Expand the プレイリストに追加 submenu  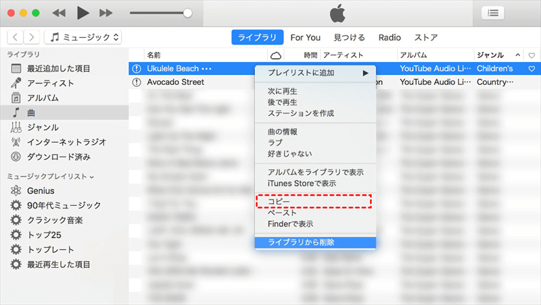click(x=315, y=73)
